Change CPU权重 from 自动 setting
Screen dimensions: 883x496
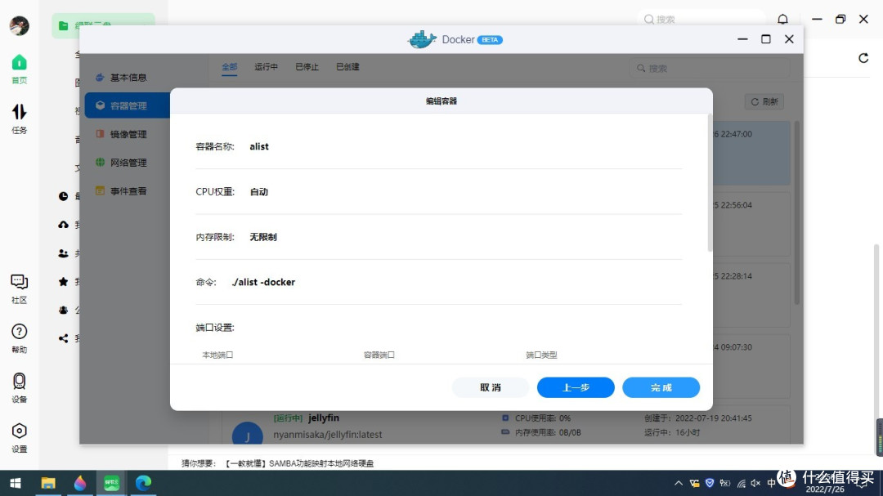259,191
